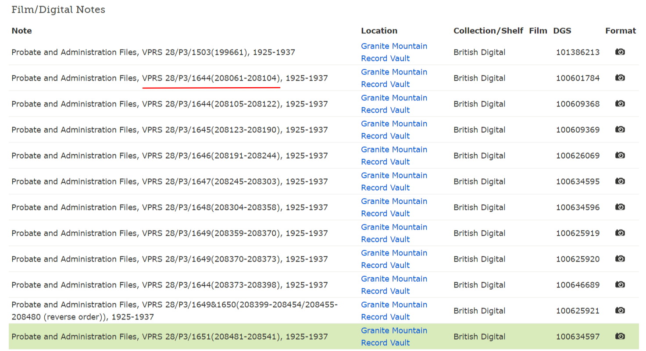The image size is (646, 351).
Task: Open camera icon for DGS 101386213
Action: (620, 52)
